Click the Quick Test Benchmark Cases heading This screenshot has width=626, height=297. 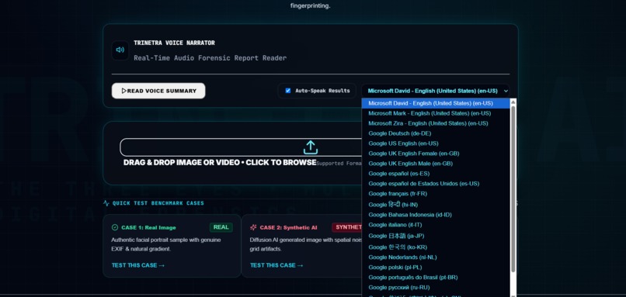coord(158,203)
